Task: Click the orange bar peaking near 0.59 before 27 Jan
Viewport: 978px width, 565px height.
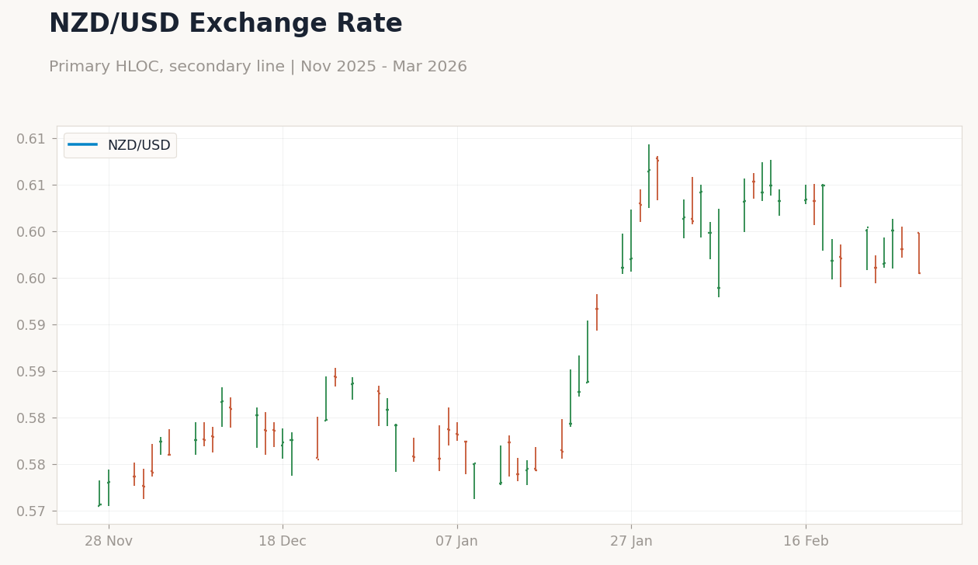Action: click(597, 312)
